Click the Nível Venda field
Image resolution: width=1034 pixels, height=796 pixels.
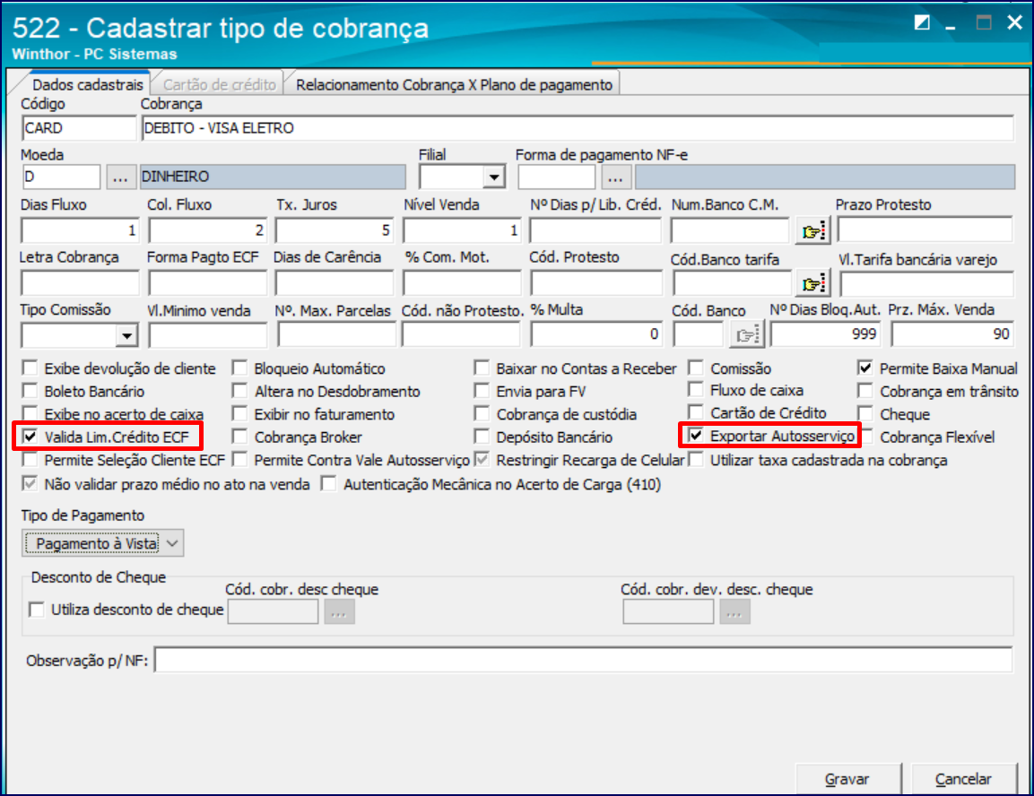(x=462, y=230)
